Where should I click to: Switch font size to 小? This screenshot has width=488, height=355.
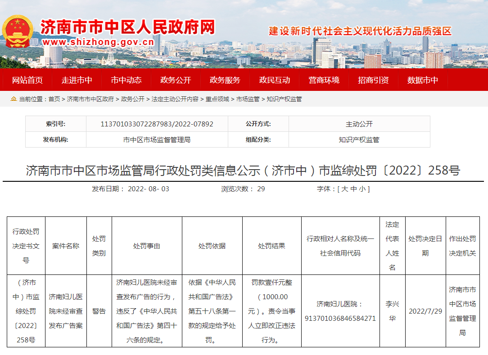tap(362, 189)
